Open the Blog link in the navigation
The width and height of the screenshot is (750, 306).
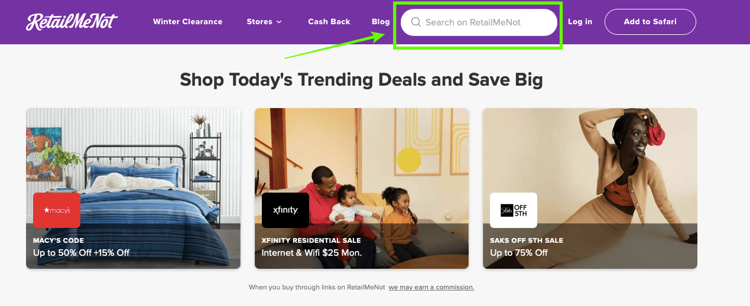click(381, 22)
